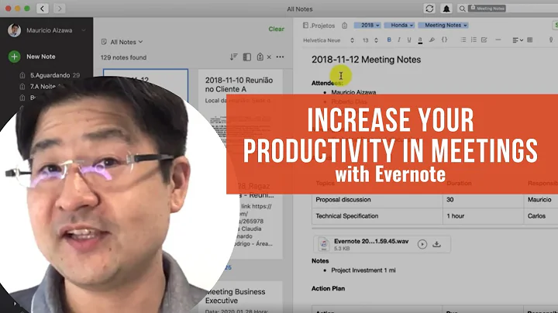Open the sort options icon in note list
The image size is (558, 313).
click(x=233, y=57)
